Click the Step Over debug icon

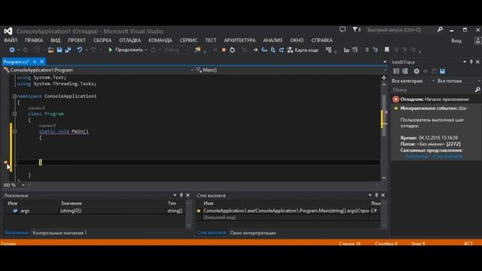[x=273, y=50]
